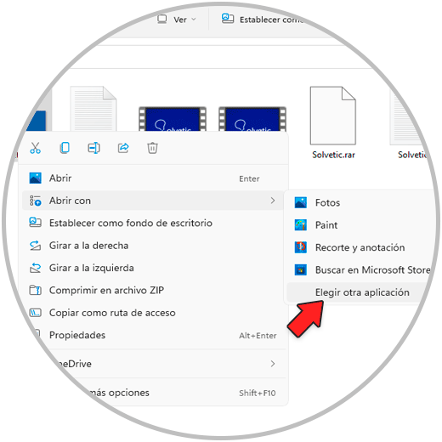Expand the OneDrive submenu chevron
The image size is (442, 442).
coord(273,364)
